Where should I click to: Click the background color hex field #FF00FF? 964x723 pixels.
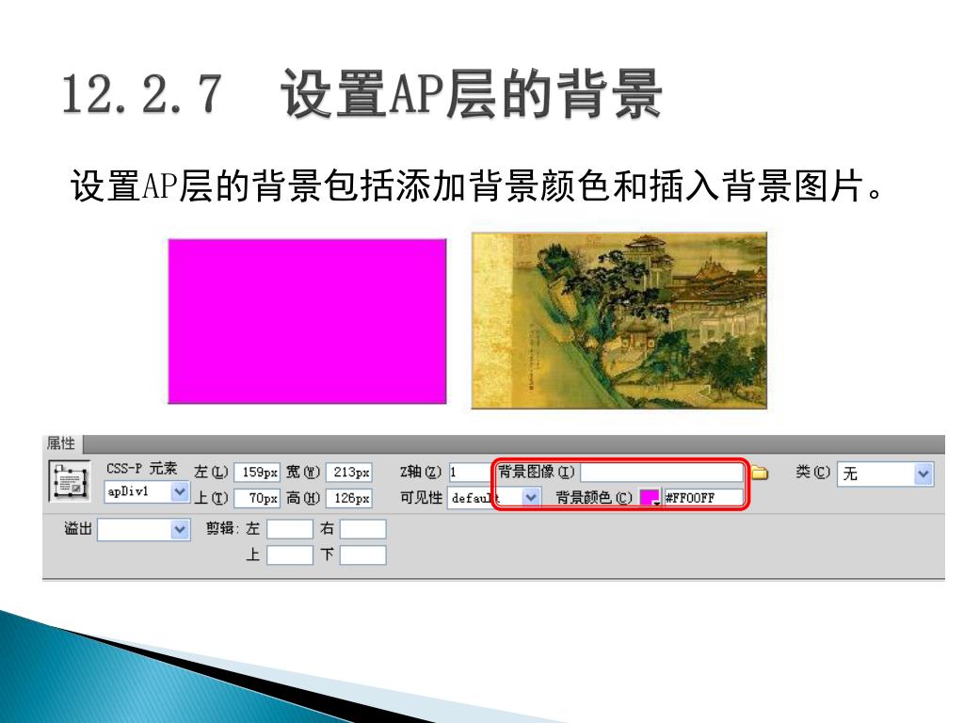click(x=702, y=498)
